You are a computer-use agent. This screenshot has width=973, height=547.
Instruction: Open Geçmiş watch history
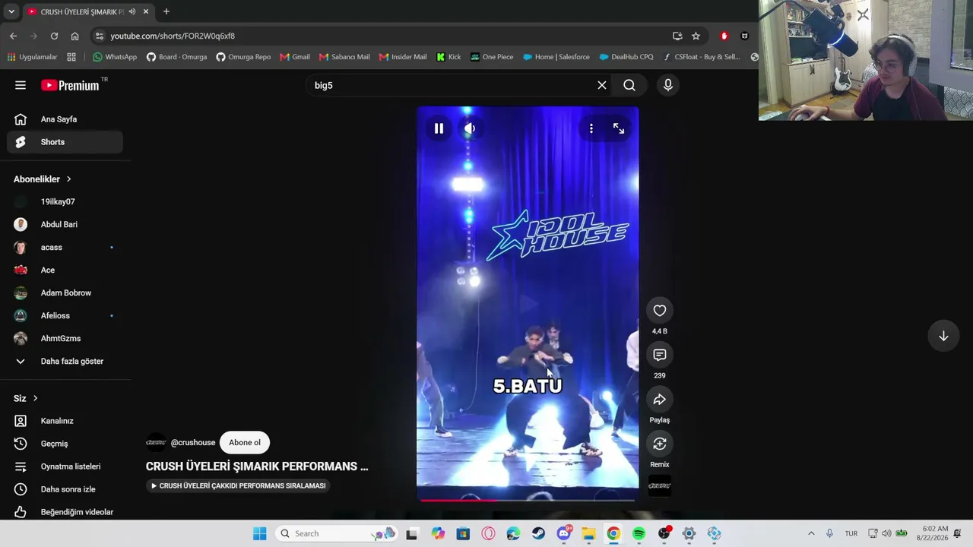tap(65, 444)
